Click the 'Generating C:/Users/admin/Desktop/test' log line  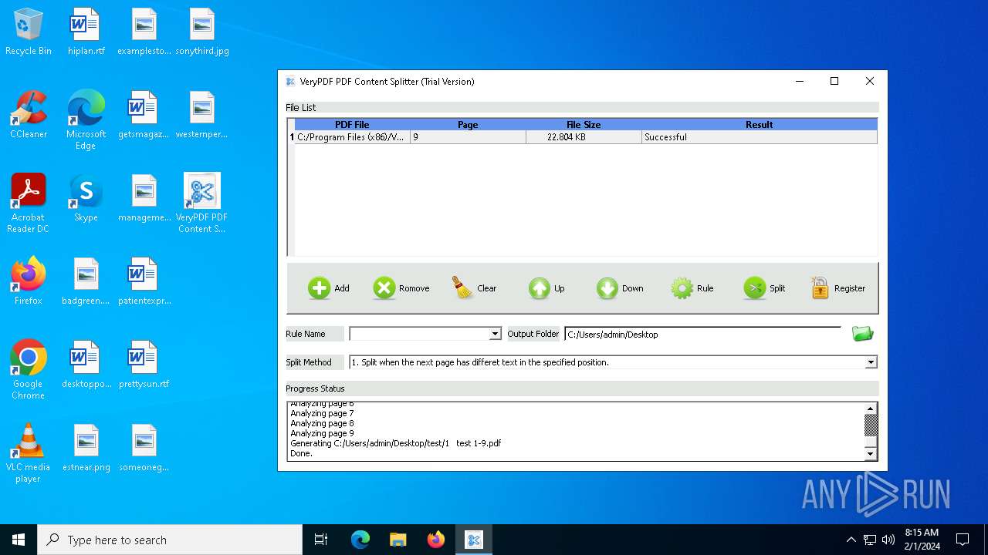click(x=395, y=443)
